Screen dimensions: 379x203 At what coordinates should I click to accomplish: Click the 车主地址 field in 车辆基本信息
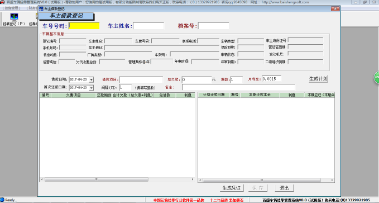coord(162,48)
